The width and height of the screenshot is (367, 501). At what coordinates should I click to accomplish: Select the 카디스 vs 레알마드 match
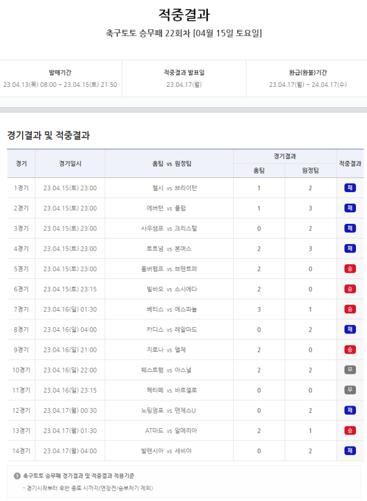[x=172, y=330]
